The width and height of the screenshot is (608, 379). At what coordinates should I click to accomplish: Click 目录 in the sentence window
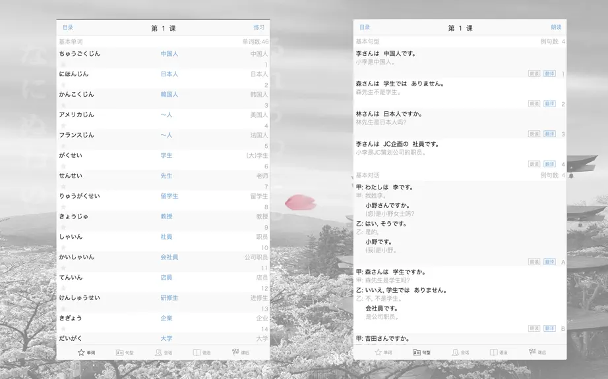pyautogui.click(x=365, y=28)
